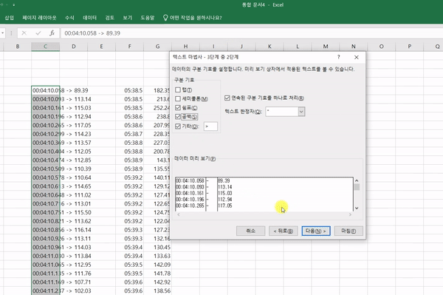The width and height of the screenshot is (443, 295).
Task: Select column D header
Action: click(x=73, y=47)
